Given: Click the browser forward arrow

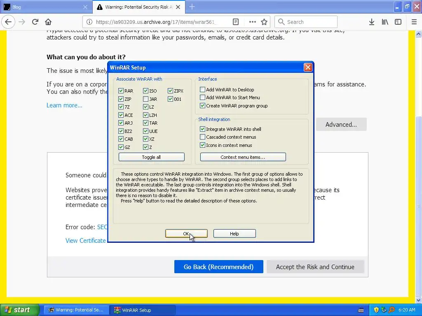Looking at the screenshot, I should coord(22,22).
